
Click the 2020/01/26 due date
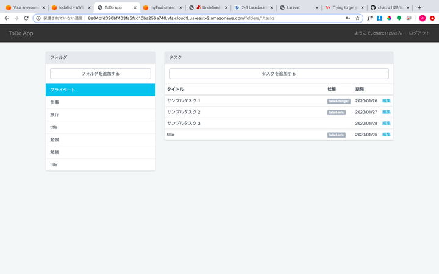click(366, 100)
